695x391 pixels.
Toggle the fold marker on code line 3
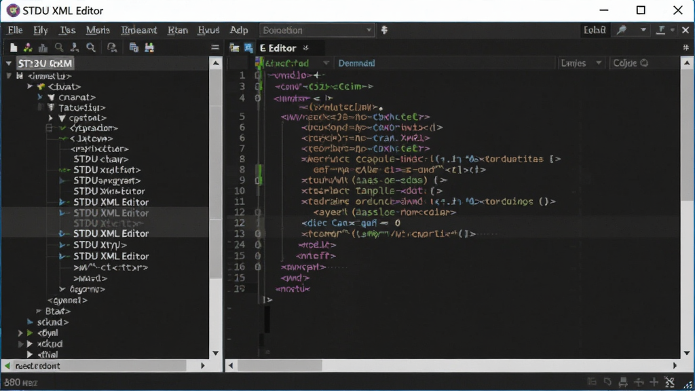pos(257,86)
